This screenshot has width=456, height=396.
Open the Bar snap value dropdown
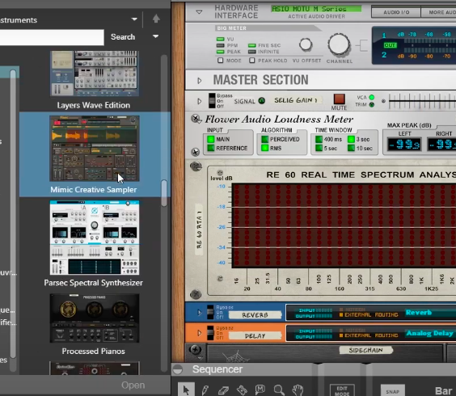[444, 391]
